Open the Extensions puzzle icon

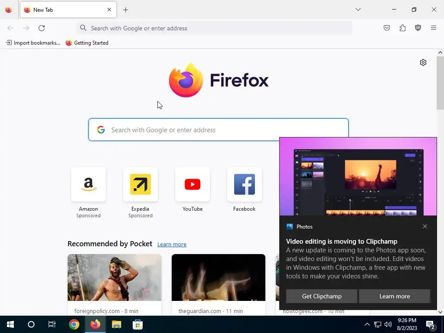(x=402, y=28)
